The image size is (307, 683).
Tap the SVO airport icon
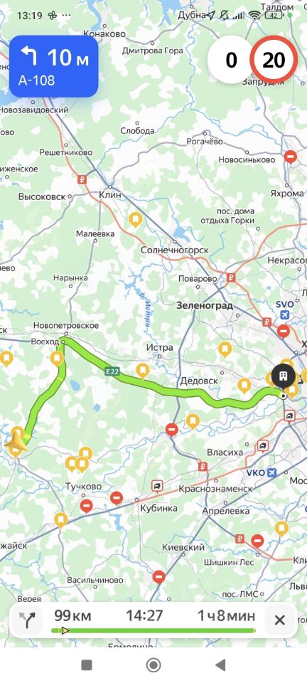coord(284,315)
